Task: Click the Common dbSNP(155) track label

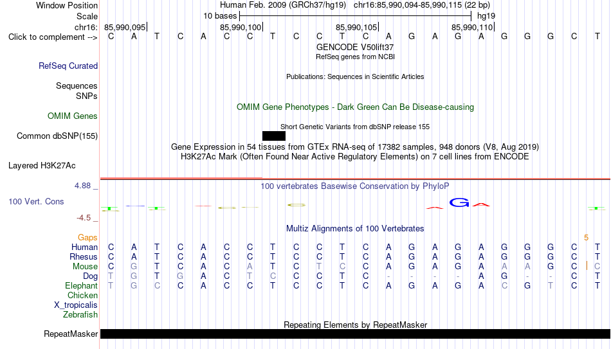Action: (x=57, y=136)
